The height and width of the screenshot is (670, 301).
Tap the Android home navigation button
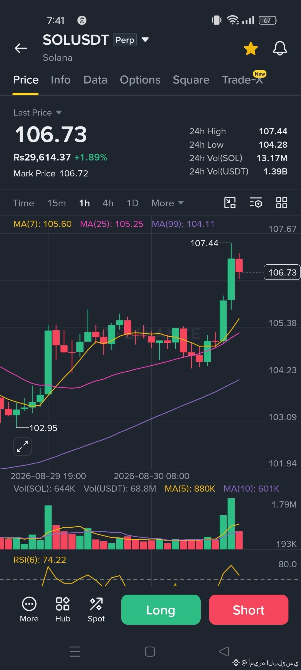coord(150,652)
